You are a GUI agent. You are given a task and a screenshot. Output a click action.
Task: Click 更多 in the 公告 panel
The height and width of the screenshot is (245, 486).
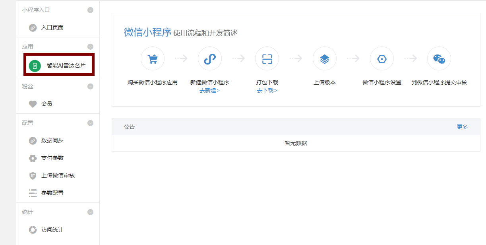tap(463, 127)
